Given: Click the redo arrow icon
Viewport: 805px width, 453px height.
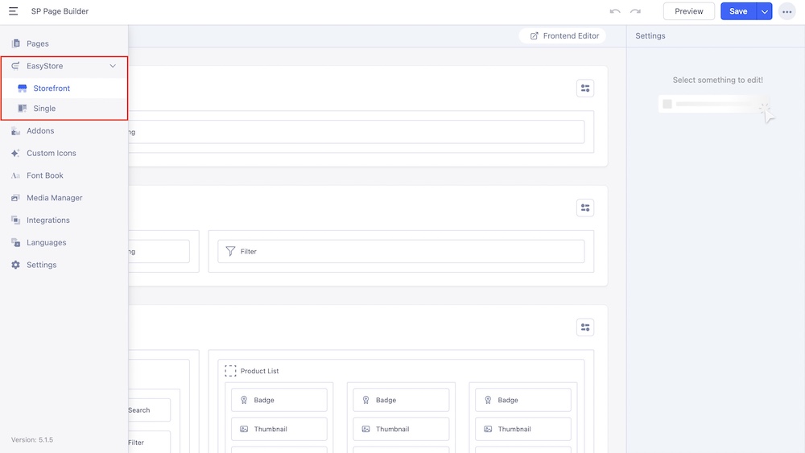Looking at the screenshot, I should [635, 11].
